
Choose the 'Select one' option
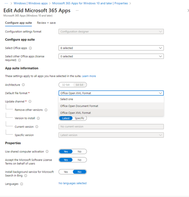(111, 99)
